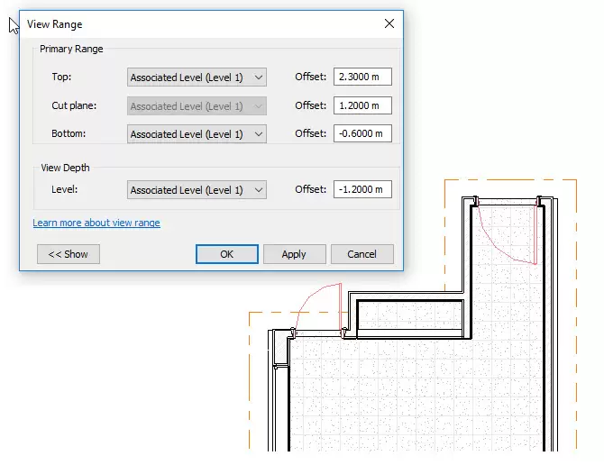Open the Top level dropdown
The height and width of the screenshot is (474, 604).
click(197, 78)
